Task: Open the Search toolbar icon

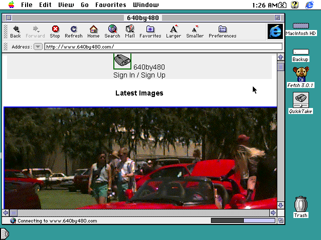Action: (x=112, y=31)
